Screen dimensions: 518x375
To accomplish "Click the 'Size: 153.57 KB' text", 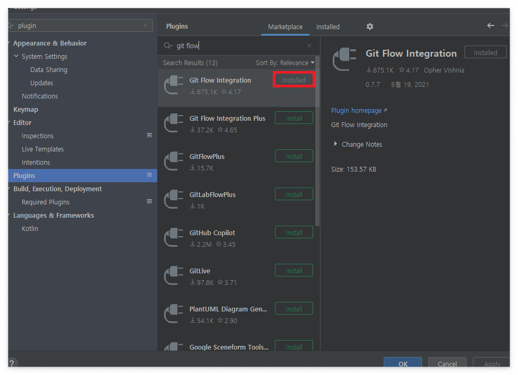I will (353, 169).
